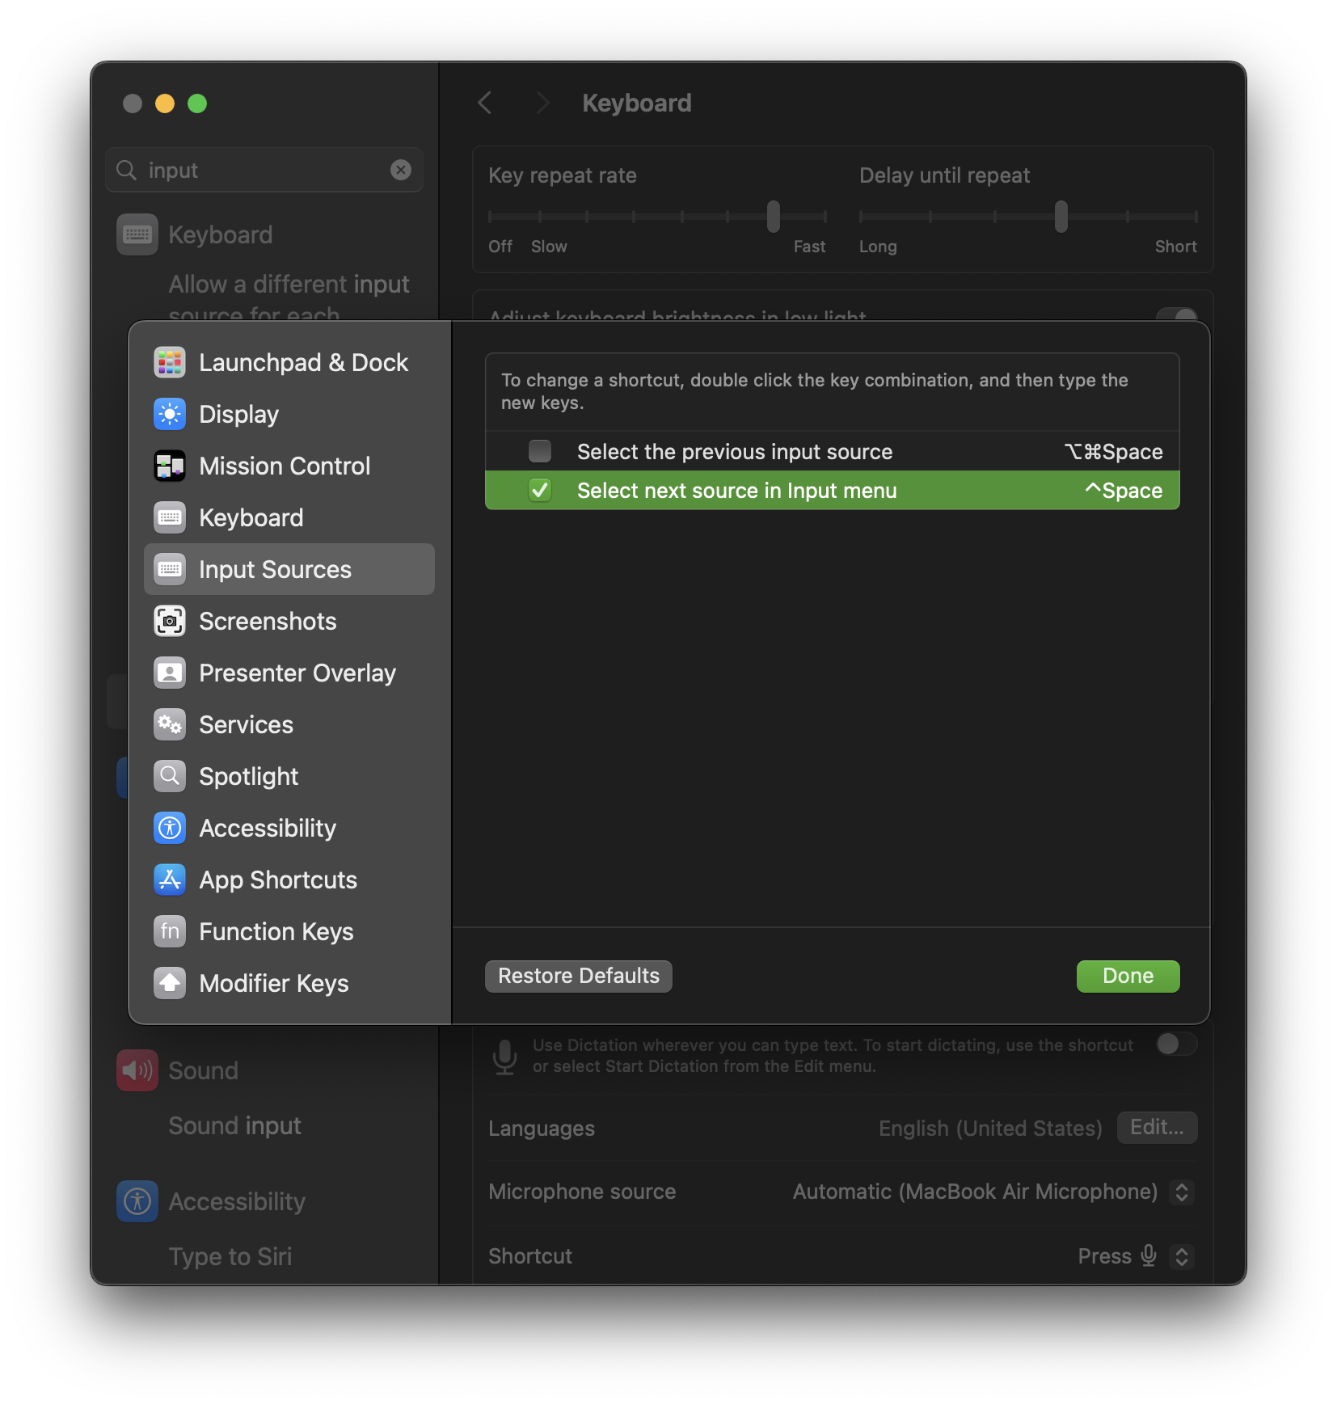Click the Keyboard pane title
The image size is (1337, 1405).
click(637, 103)
